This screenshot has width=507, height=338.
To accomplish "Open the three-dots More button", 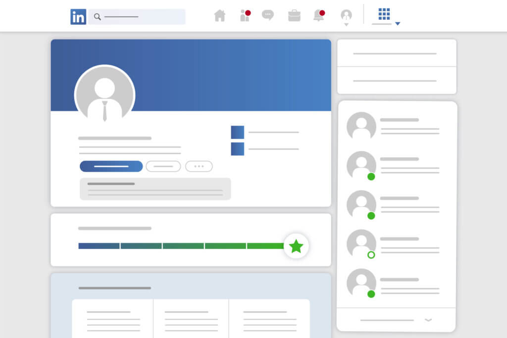I will coord(199,166).
